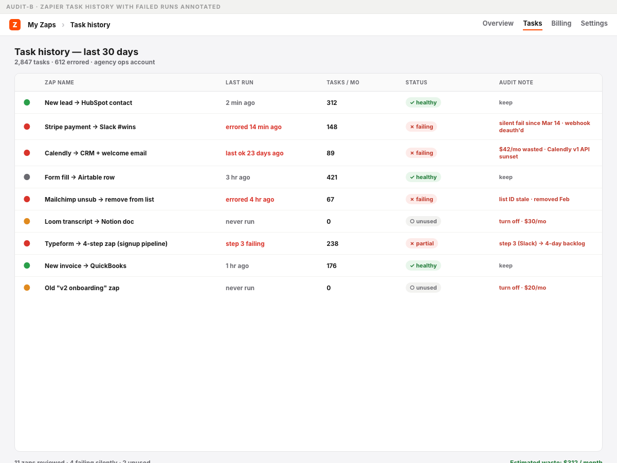The height and width of the screenshot is (463, 617).
Task: Click the 421 tasks per month value
Action: [332, 177]
